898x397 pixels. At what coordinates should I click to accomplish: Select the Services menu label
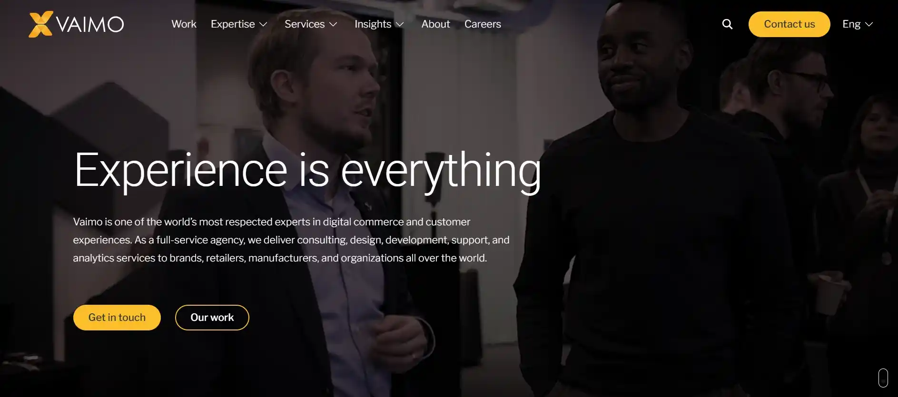coord(305,24)
